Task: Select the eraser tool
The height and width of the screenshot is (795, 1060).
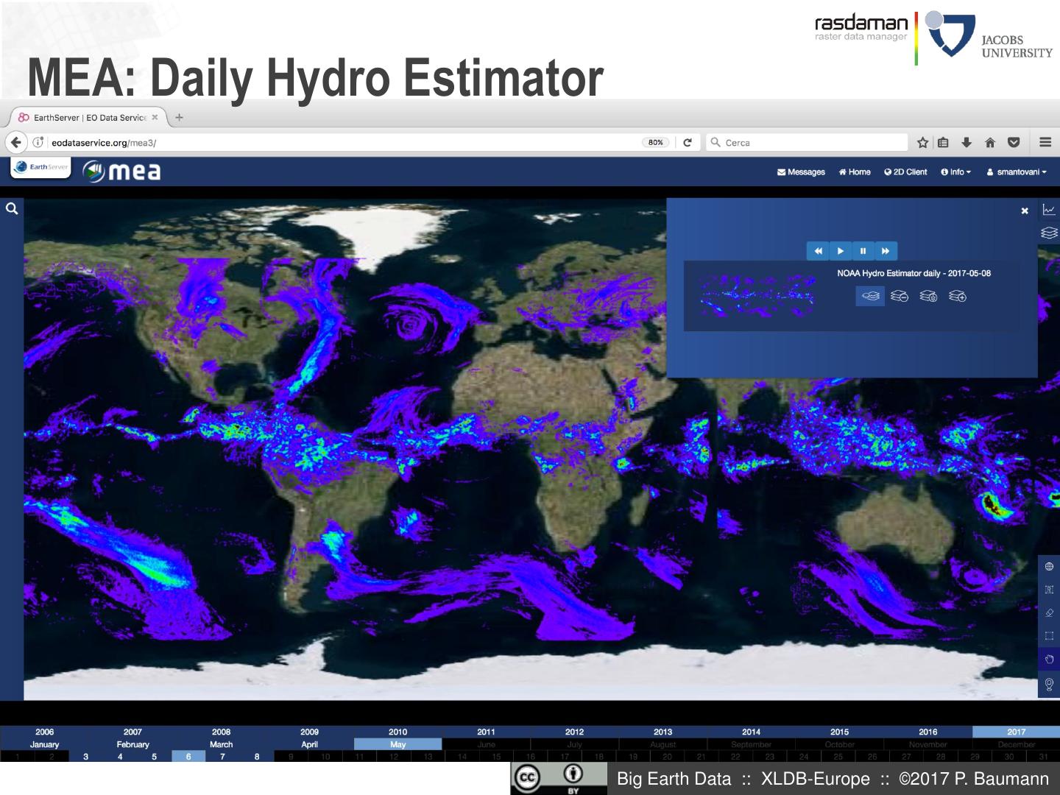Action: pyautogui.click(x=1049, y=612)
